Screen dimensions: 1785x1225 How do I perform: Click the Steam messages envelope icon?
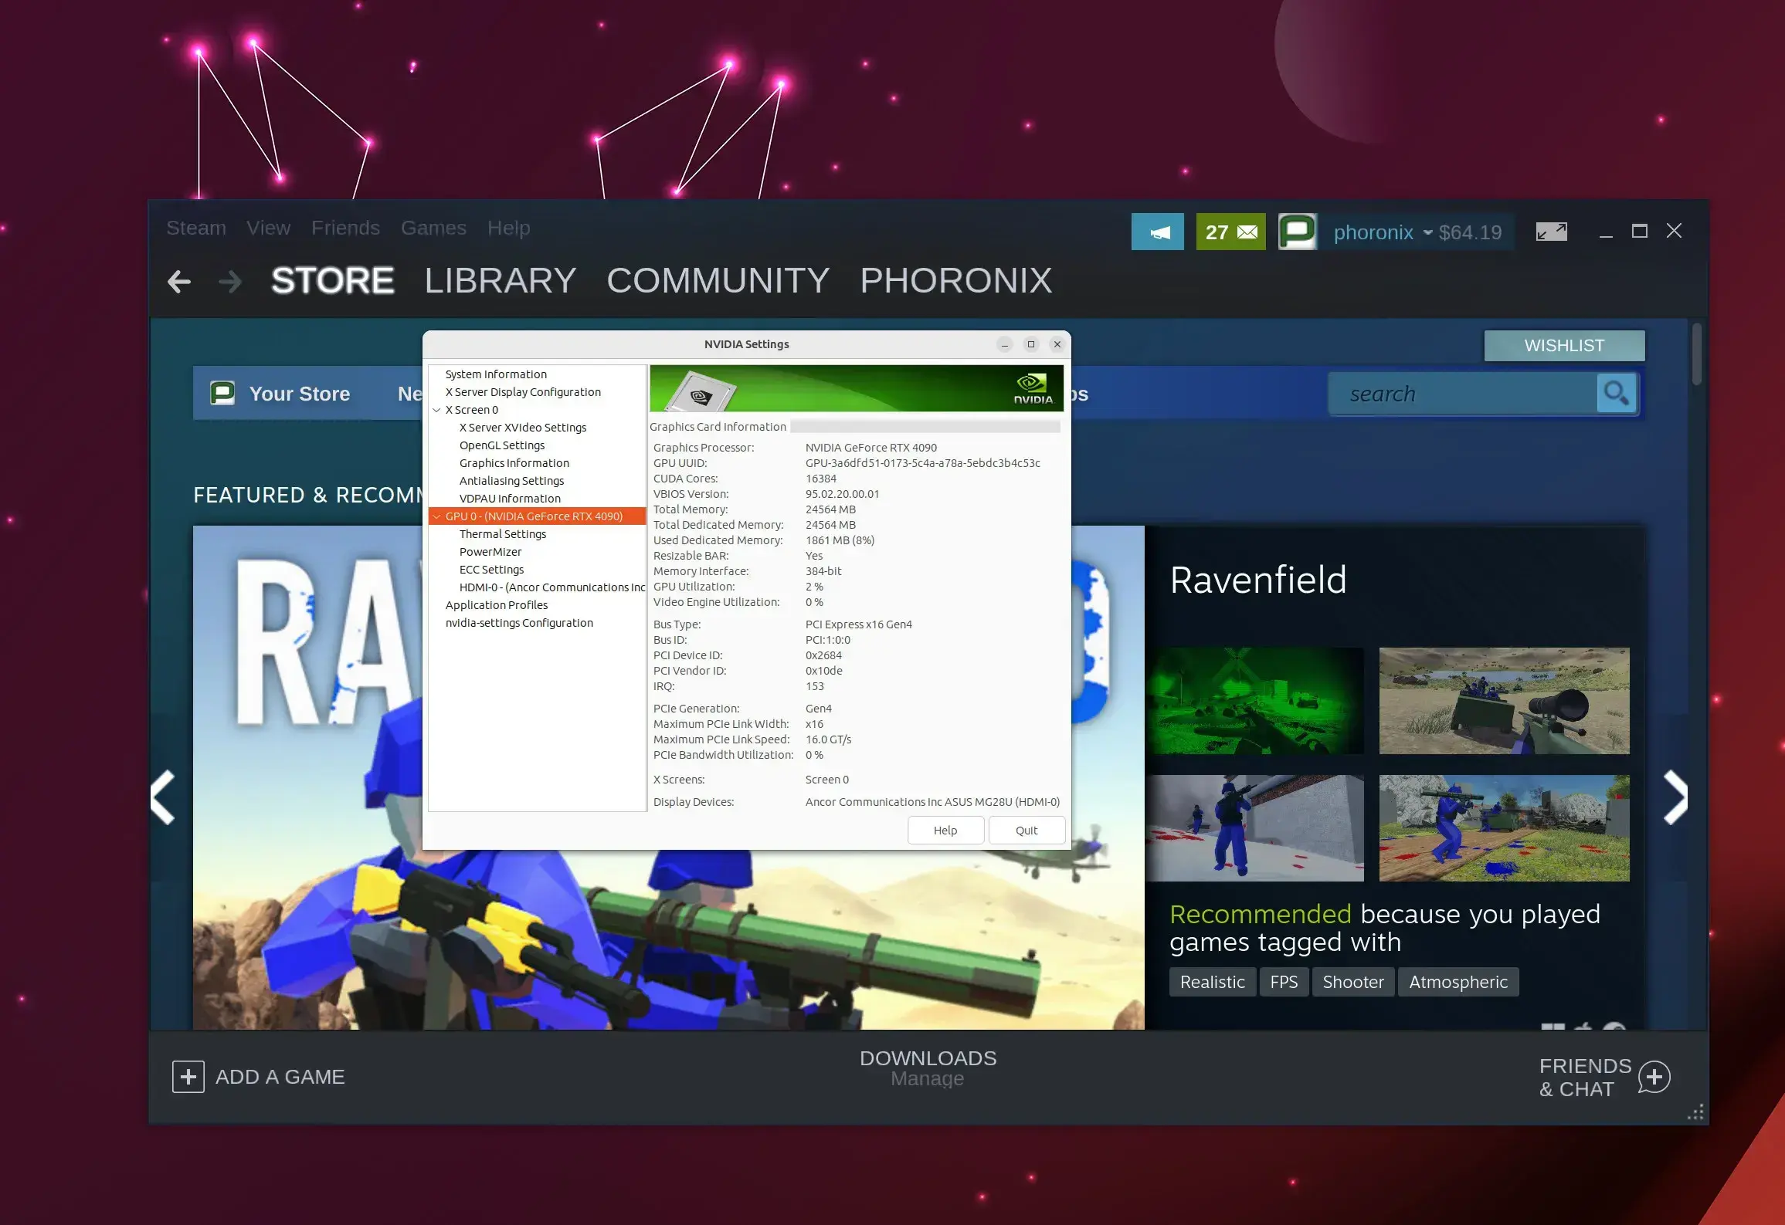tap(1229, 232)
